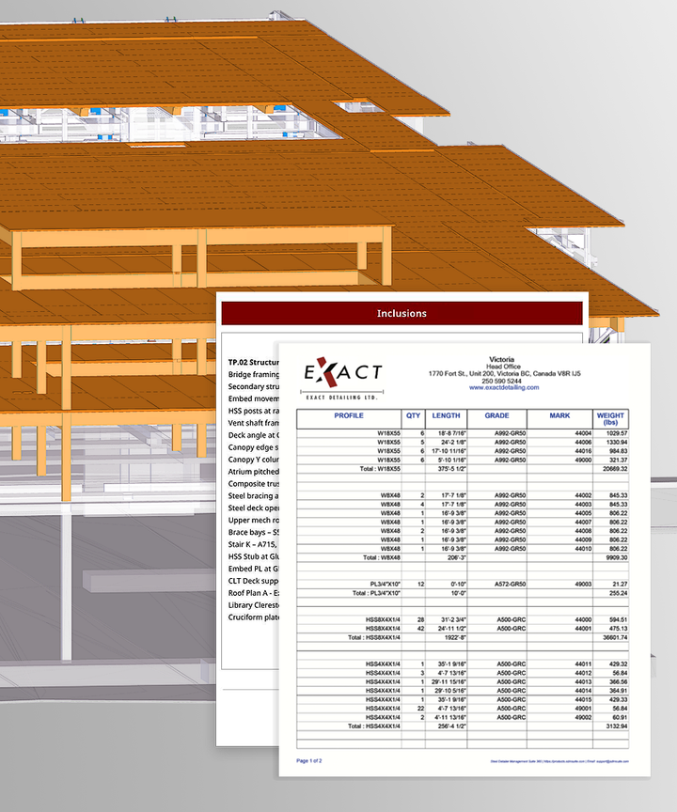The width and height of the screenshot is (677, 812).
Task: Click mark cell 44016
Action: pyautogui.click(x=583, y=451)
